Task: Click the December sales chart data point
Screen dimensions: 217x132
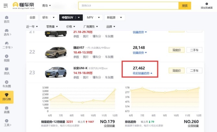Action: [115, 90]
